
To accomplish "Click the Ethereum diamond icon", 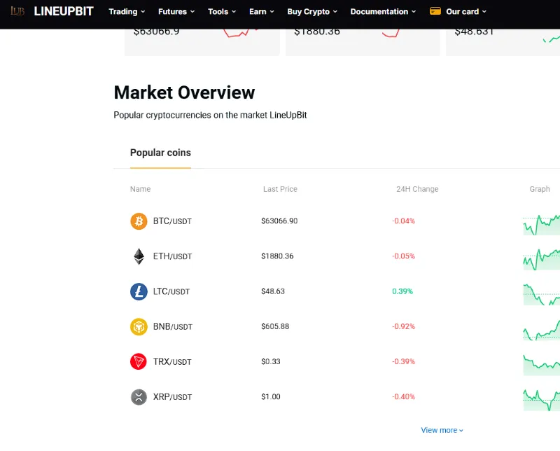I will [x=139, y=256].
